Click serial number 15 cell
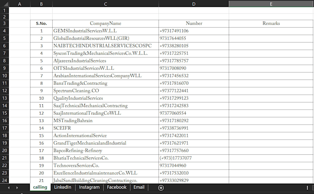The width and height of the screenshot is (314, 194). pos(41,136)
